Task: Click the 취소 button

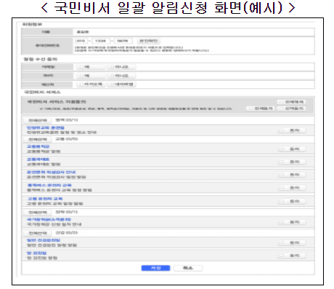Action: 188,268
